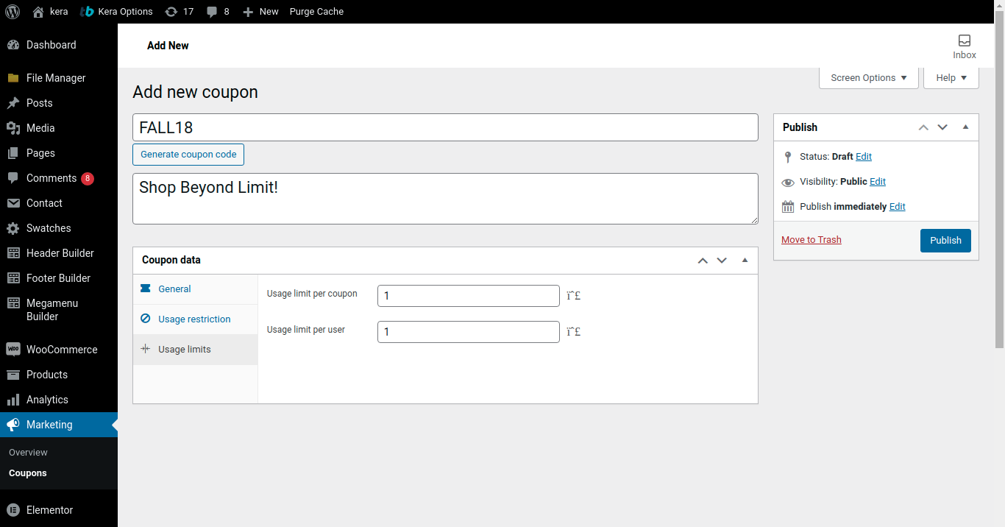Move Coupon data panel up
Viewport: 1005px width, 527px height.
[x=703, y=261]
